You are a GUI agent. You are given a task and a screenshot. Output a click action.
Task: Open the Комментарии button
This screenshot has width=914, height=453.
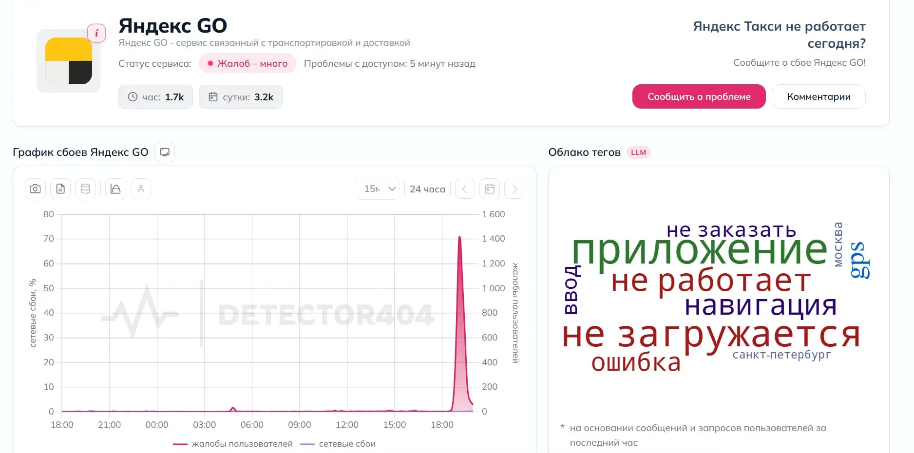pyautogui.click(x=819, y=96)
